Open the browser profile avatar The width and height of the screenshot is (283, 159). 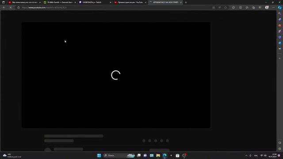coord(267,8)
